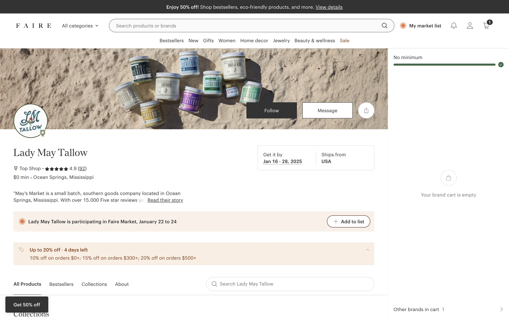Click Read their story link

165,200
